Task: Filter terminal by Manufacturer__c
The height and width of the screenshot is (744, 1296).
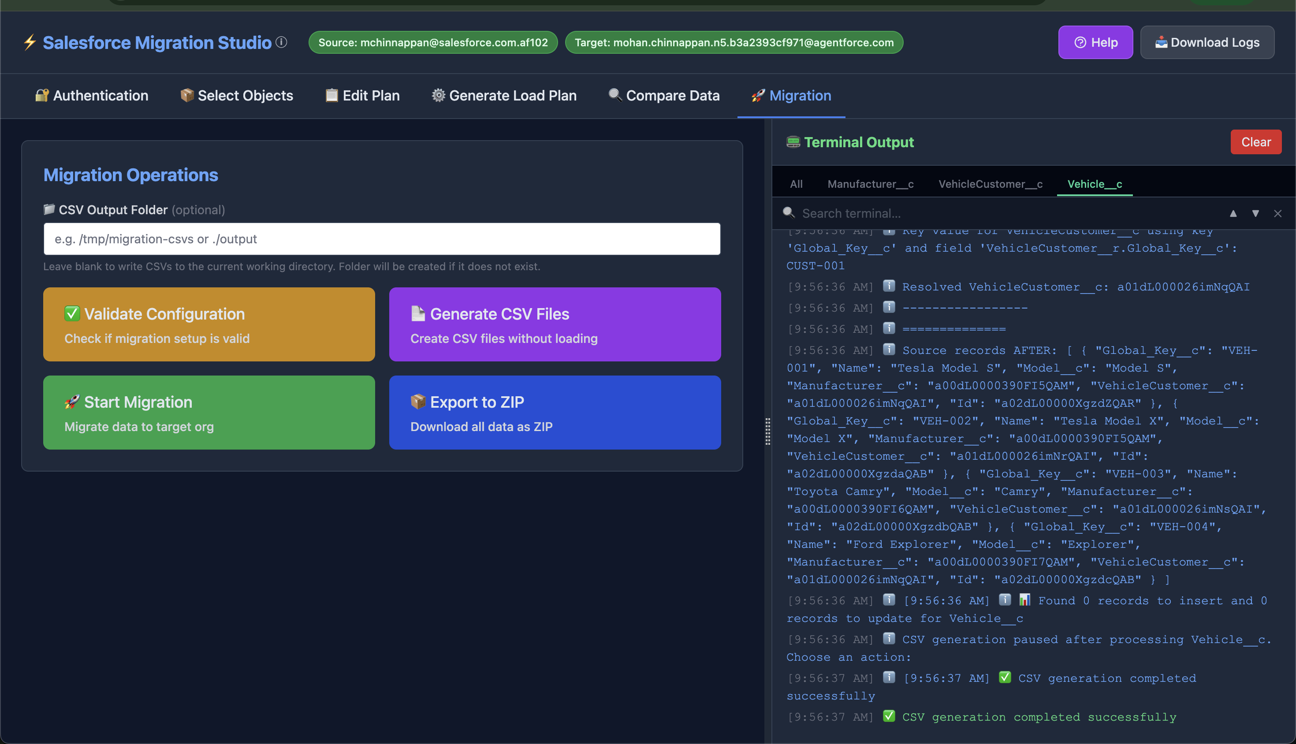Action: point(871,184)
